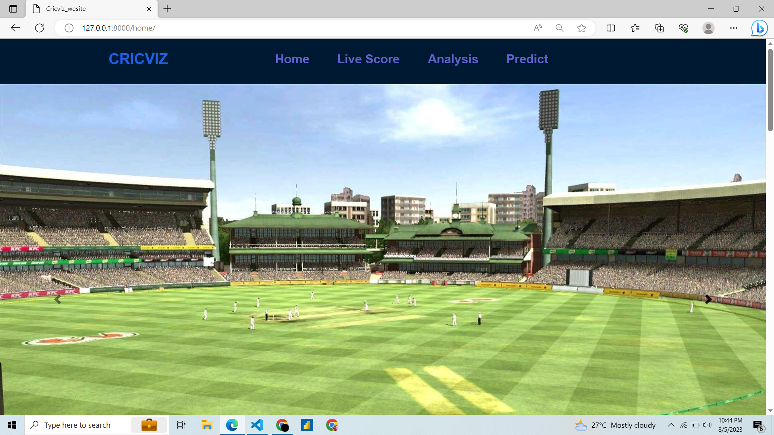This screenshot has height=435, width=774.
Task: Open the Favorites list menu
Action: pos(635,28)
